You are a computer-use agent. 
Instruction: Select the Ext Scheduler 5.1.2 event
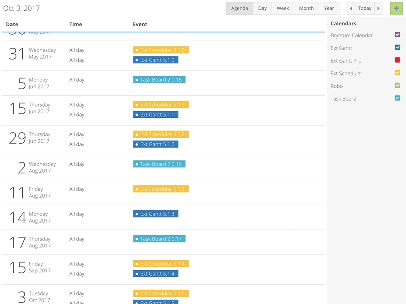point(161,134)
